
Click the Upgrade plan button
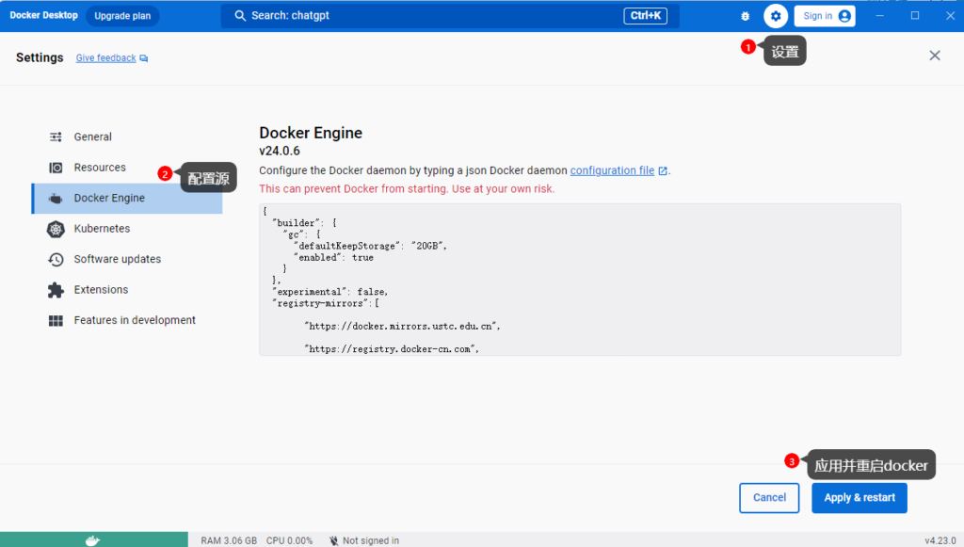[122, 16]
